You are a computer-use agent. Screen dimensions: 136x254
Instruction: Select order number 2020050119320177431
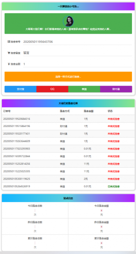(17, 134)
